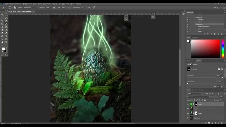Open brush opacity value dropdown
The height and width of the screenshot is (127, 226).
(50, 7)
